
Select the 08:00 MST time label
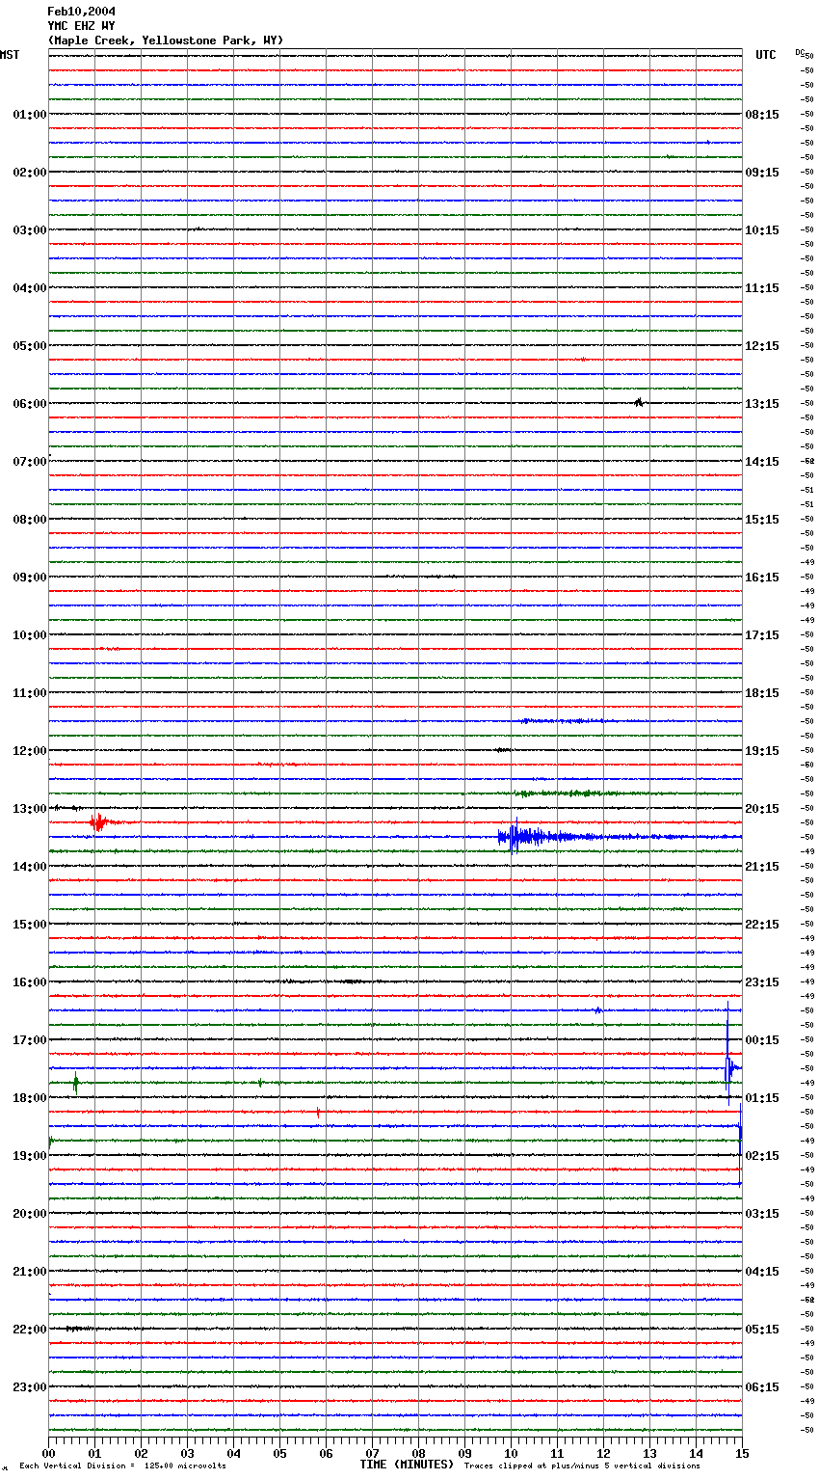click(x=30, y=520)
